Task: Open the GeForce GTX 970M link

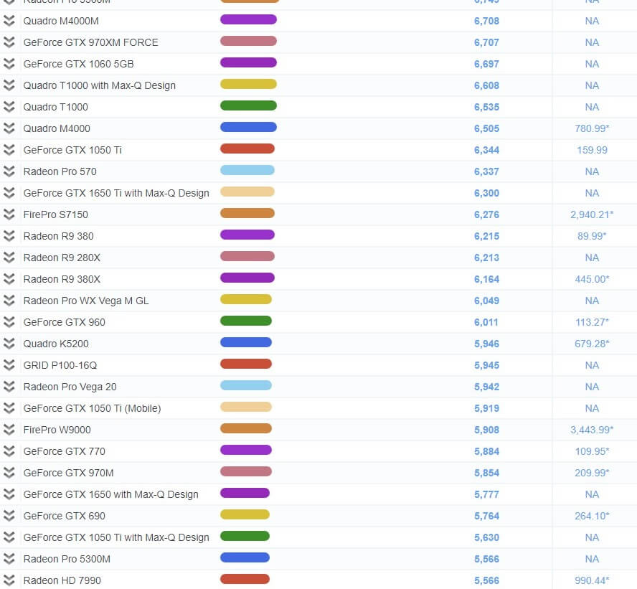Action: pos(68,473)
